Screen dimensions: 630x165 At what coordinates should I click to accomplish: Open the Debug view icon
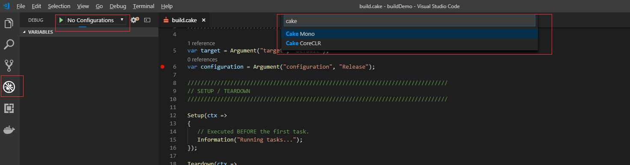pyautogui.click(x=9, y=87)
